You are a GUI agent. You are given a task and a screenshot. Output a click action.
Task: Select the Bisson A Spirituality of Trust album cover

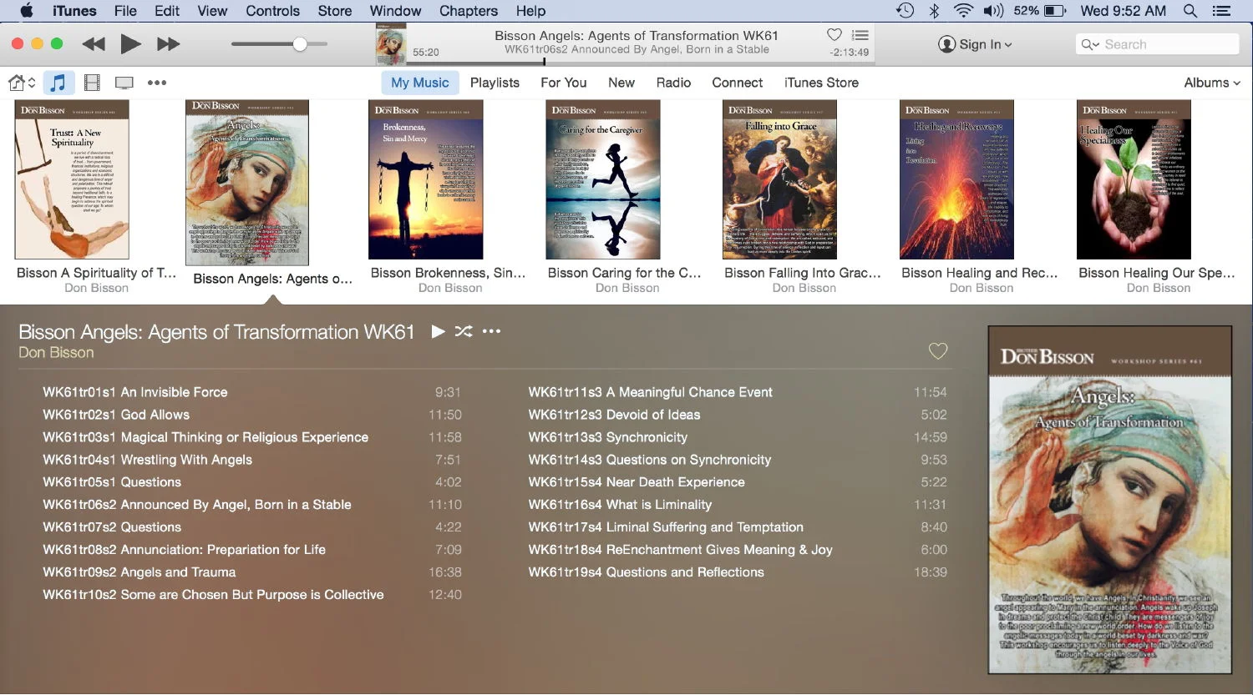(x=72, y=179)
